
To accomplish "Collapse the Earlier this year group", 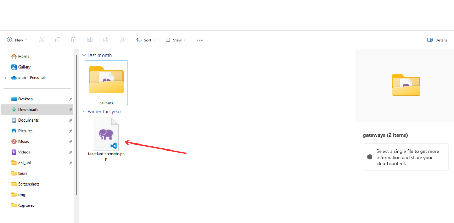I will (84, 112).
